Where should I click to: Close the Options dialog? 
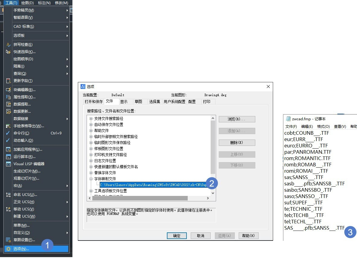[268, 87]
